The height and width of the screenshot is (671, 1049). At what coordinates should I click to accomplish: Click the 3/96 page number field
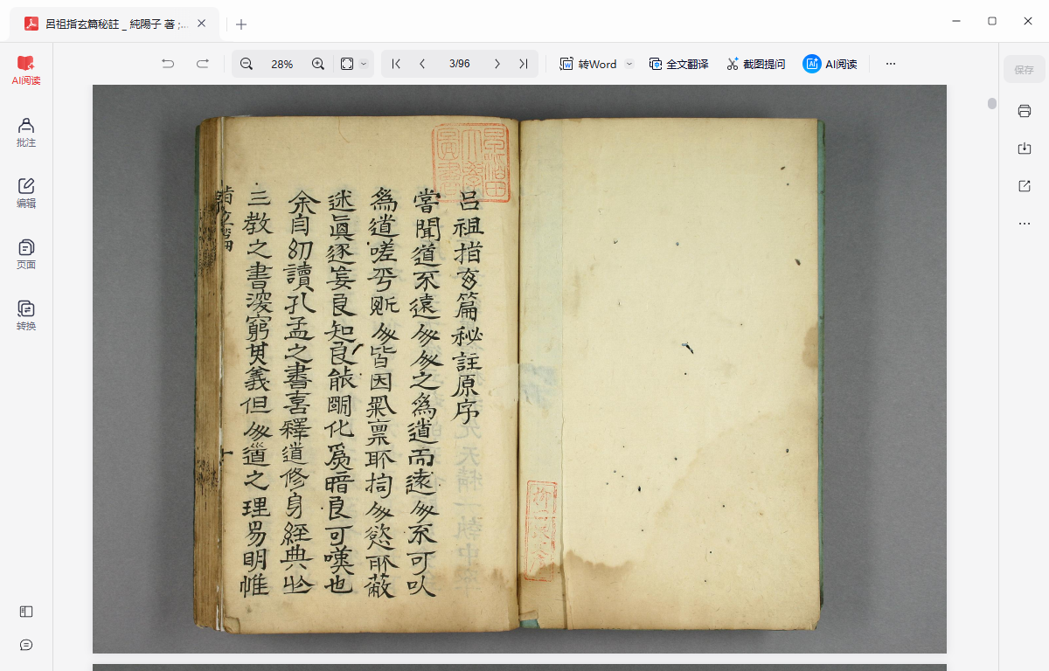coord(460,64)
